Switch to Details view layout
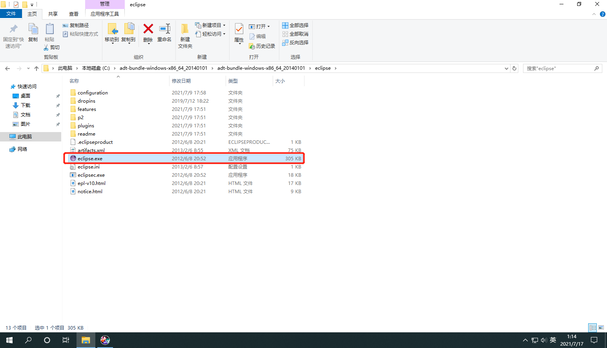The height and width of the screenshot is (348, 607). click(592, 328)
